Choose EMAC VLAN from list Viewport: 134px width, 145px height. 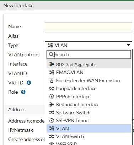click(x=89, y=72)
